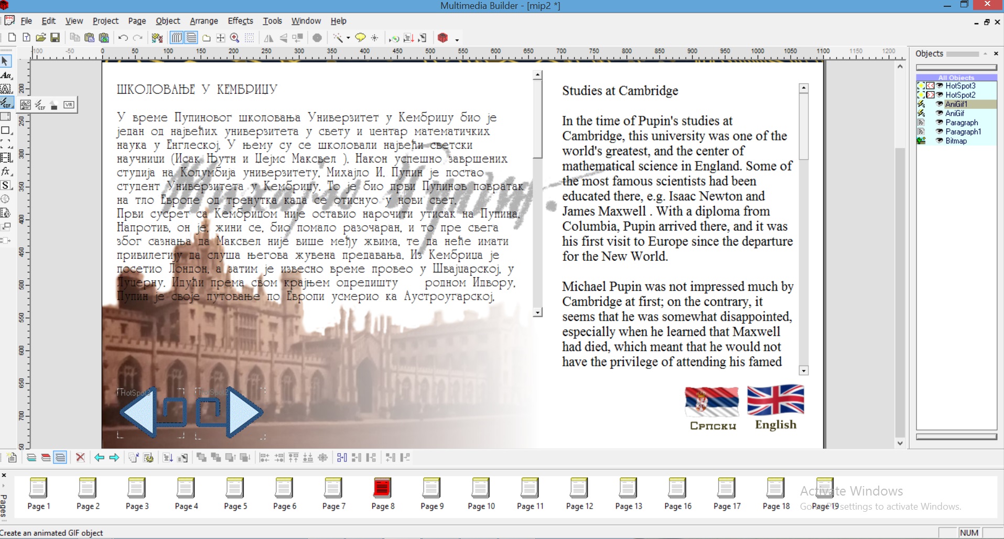The width and height of the screenshot is (1004, 539).
Task: Collapse the Objects panel with the up triangle
Action: coord(985,53)
